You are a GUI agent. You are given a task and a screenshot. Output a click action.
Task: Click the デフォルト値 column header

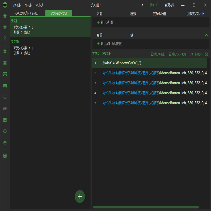point(159,14)
